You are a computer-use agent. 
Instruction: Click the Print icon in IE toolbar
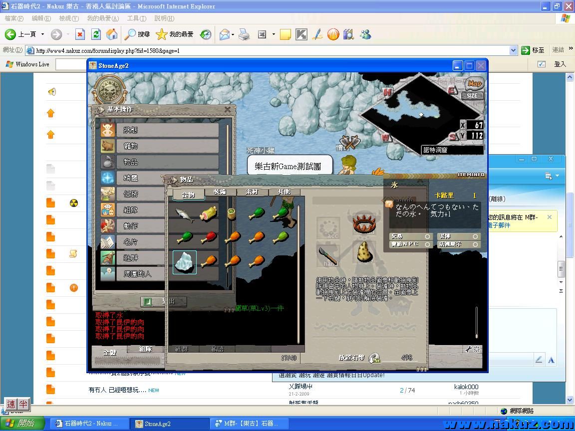pos(244,34)
